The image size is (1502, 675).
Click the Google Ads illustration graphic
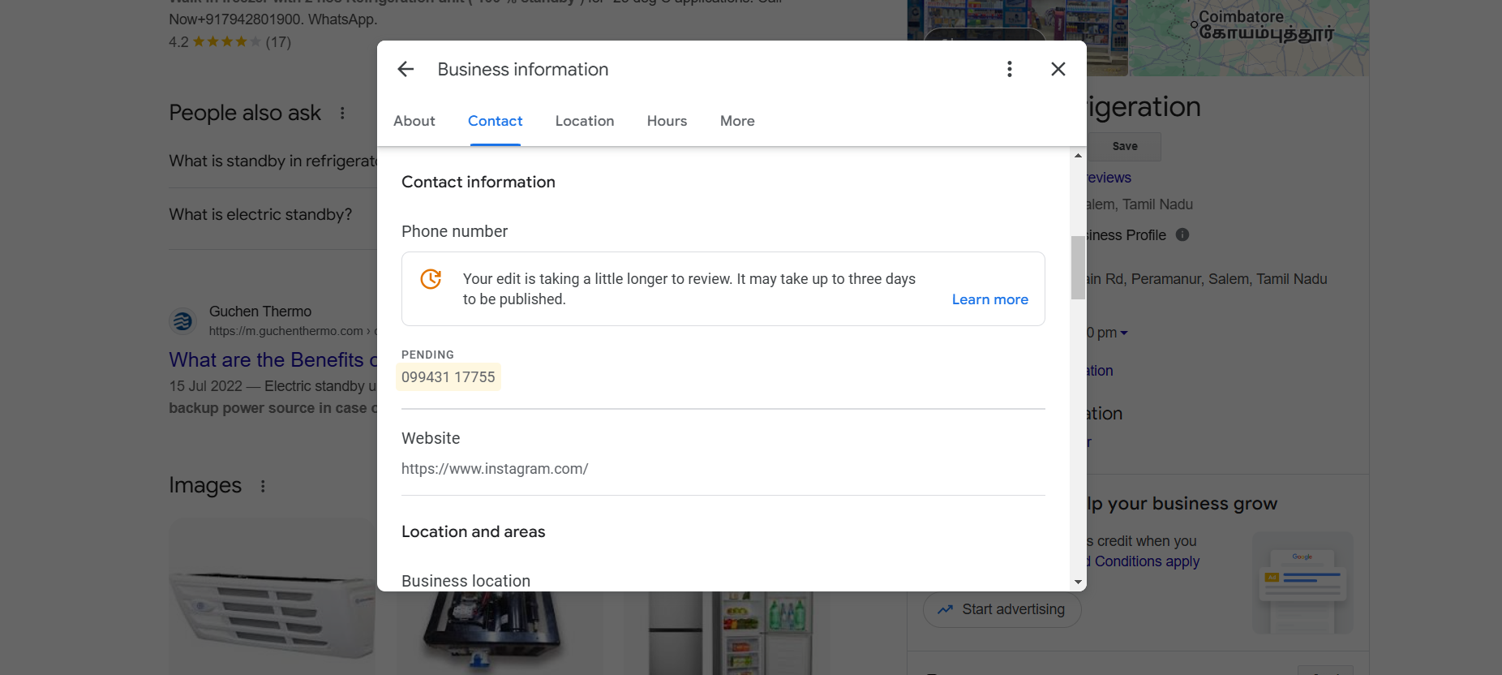(1302, 583)
